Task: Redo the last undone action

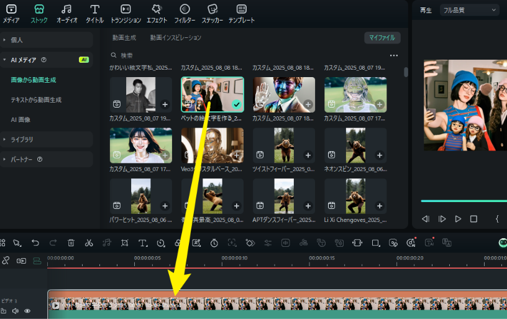Action: tap(53, 243)
